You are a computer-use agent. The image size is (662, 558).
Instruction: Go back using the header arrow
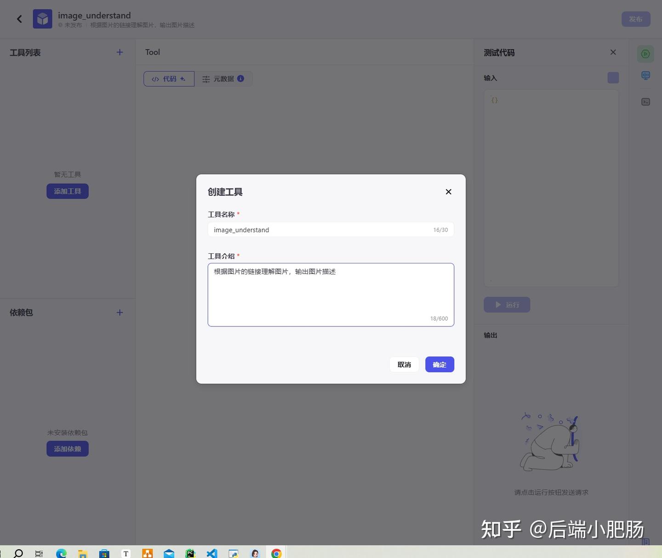[19, 19]
